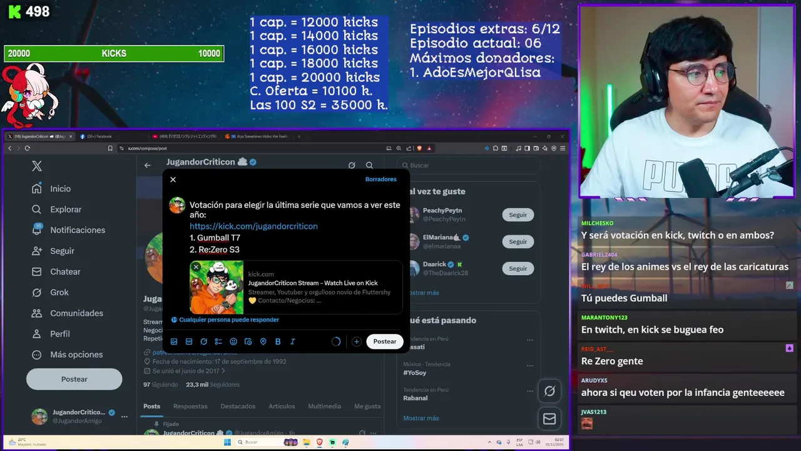Switch to the Multimedia profile tab
Viewport: 801px width, 451px height.
[x=324, y=406]
